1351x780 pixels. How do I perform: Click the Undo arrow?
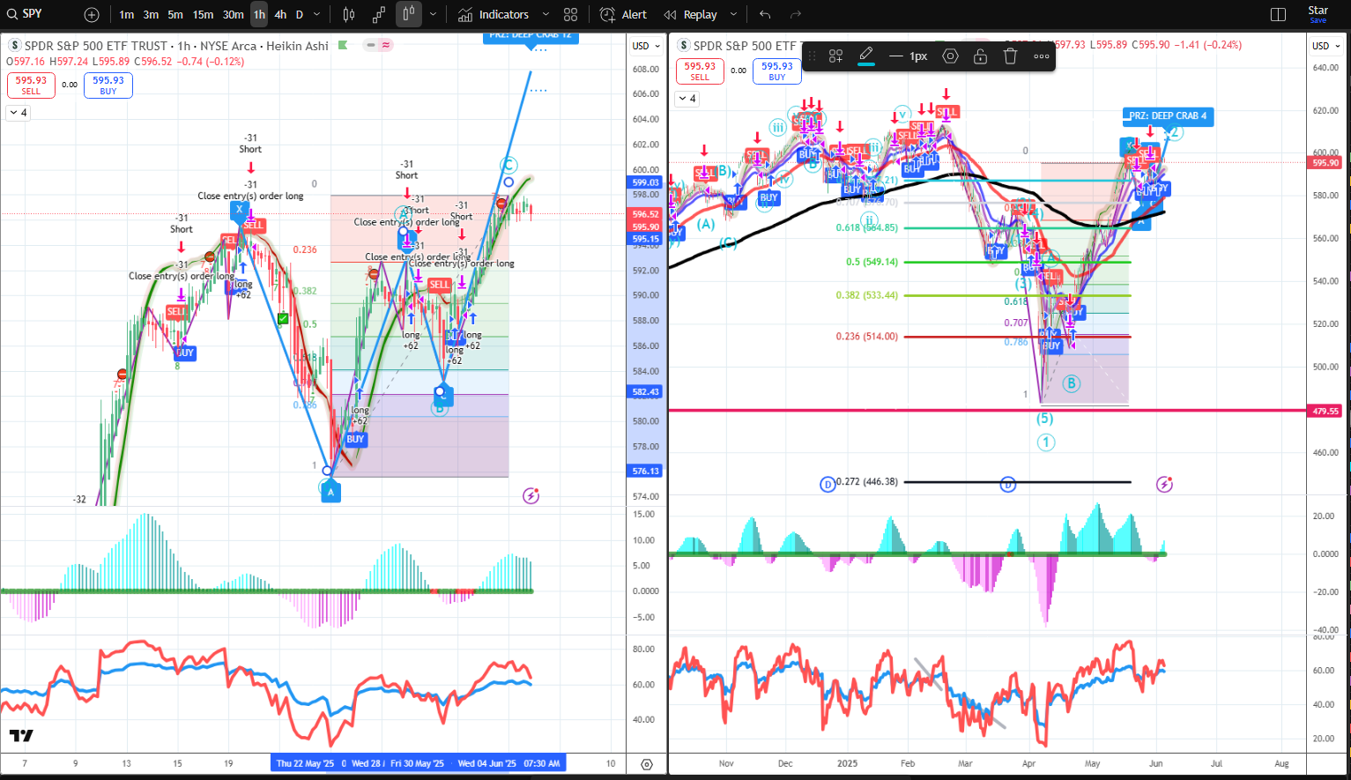coord(765,15)
